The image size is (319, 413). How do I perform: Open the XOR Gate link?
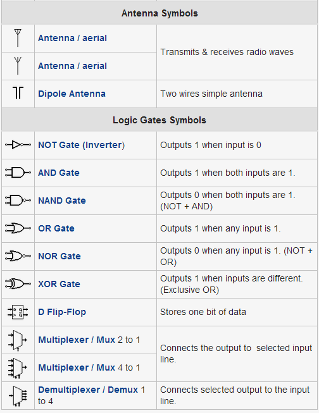59,284
